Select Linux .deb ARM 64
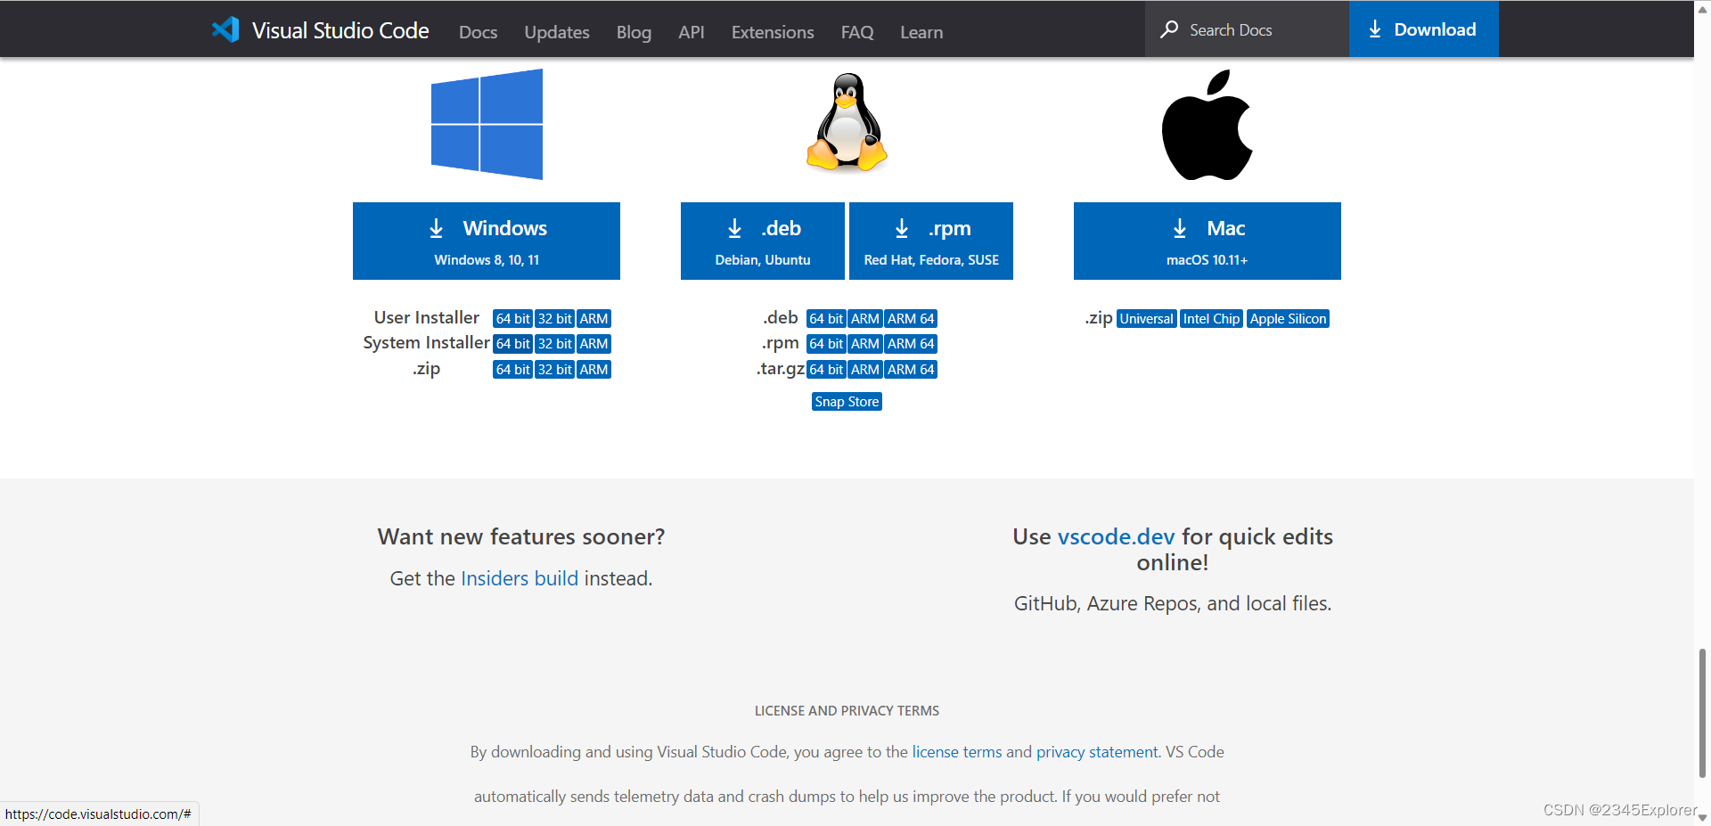 (911, 319)
